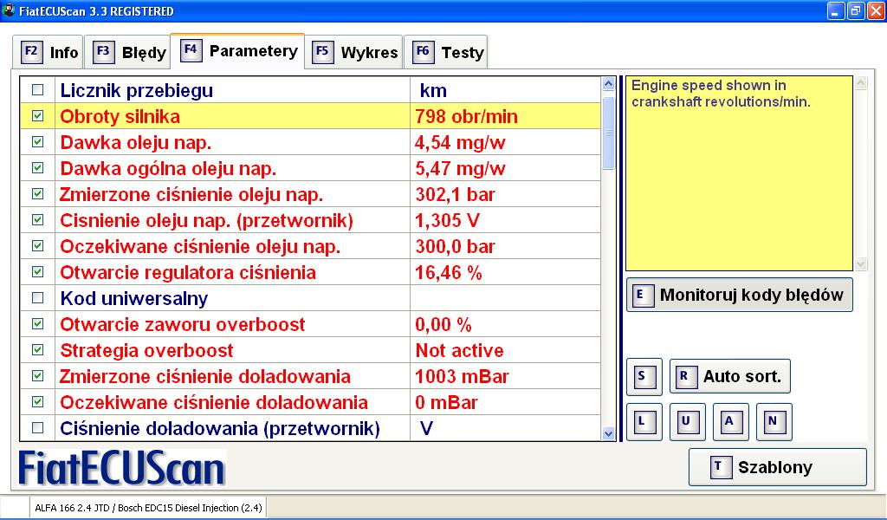The image size is (887, 520).
Task: Close the FiatECUScan window
Action: (x=876, y=10)
